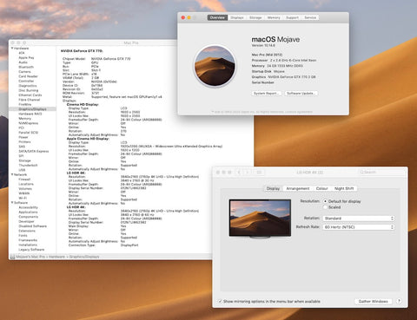Select FireWire in the System Report sidebar
This screenshot has height=320, width=417.
[25, 104]
